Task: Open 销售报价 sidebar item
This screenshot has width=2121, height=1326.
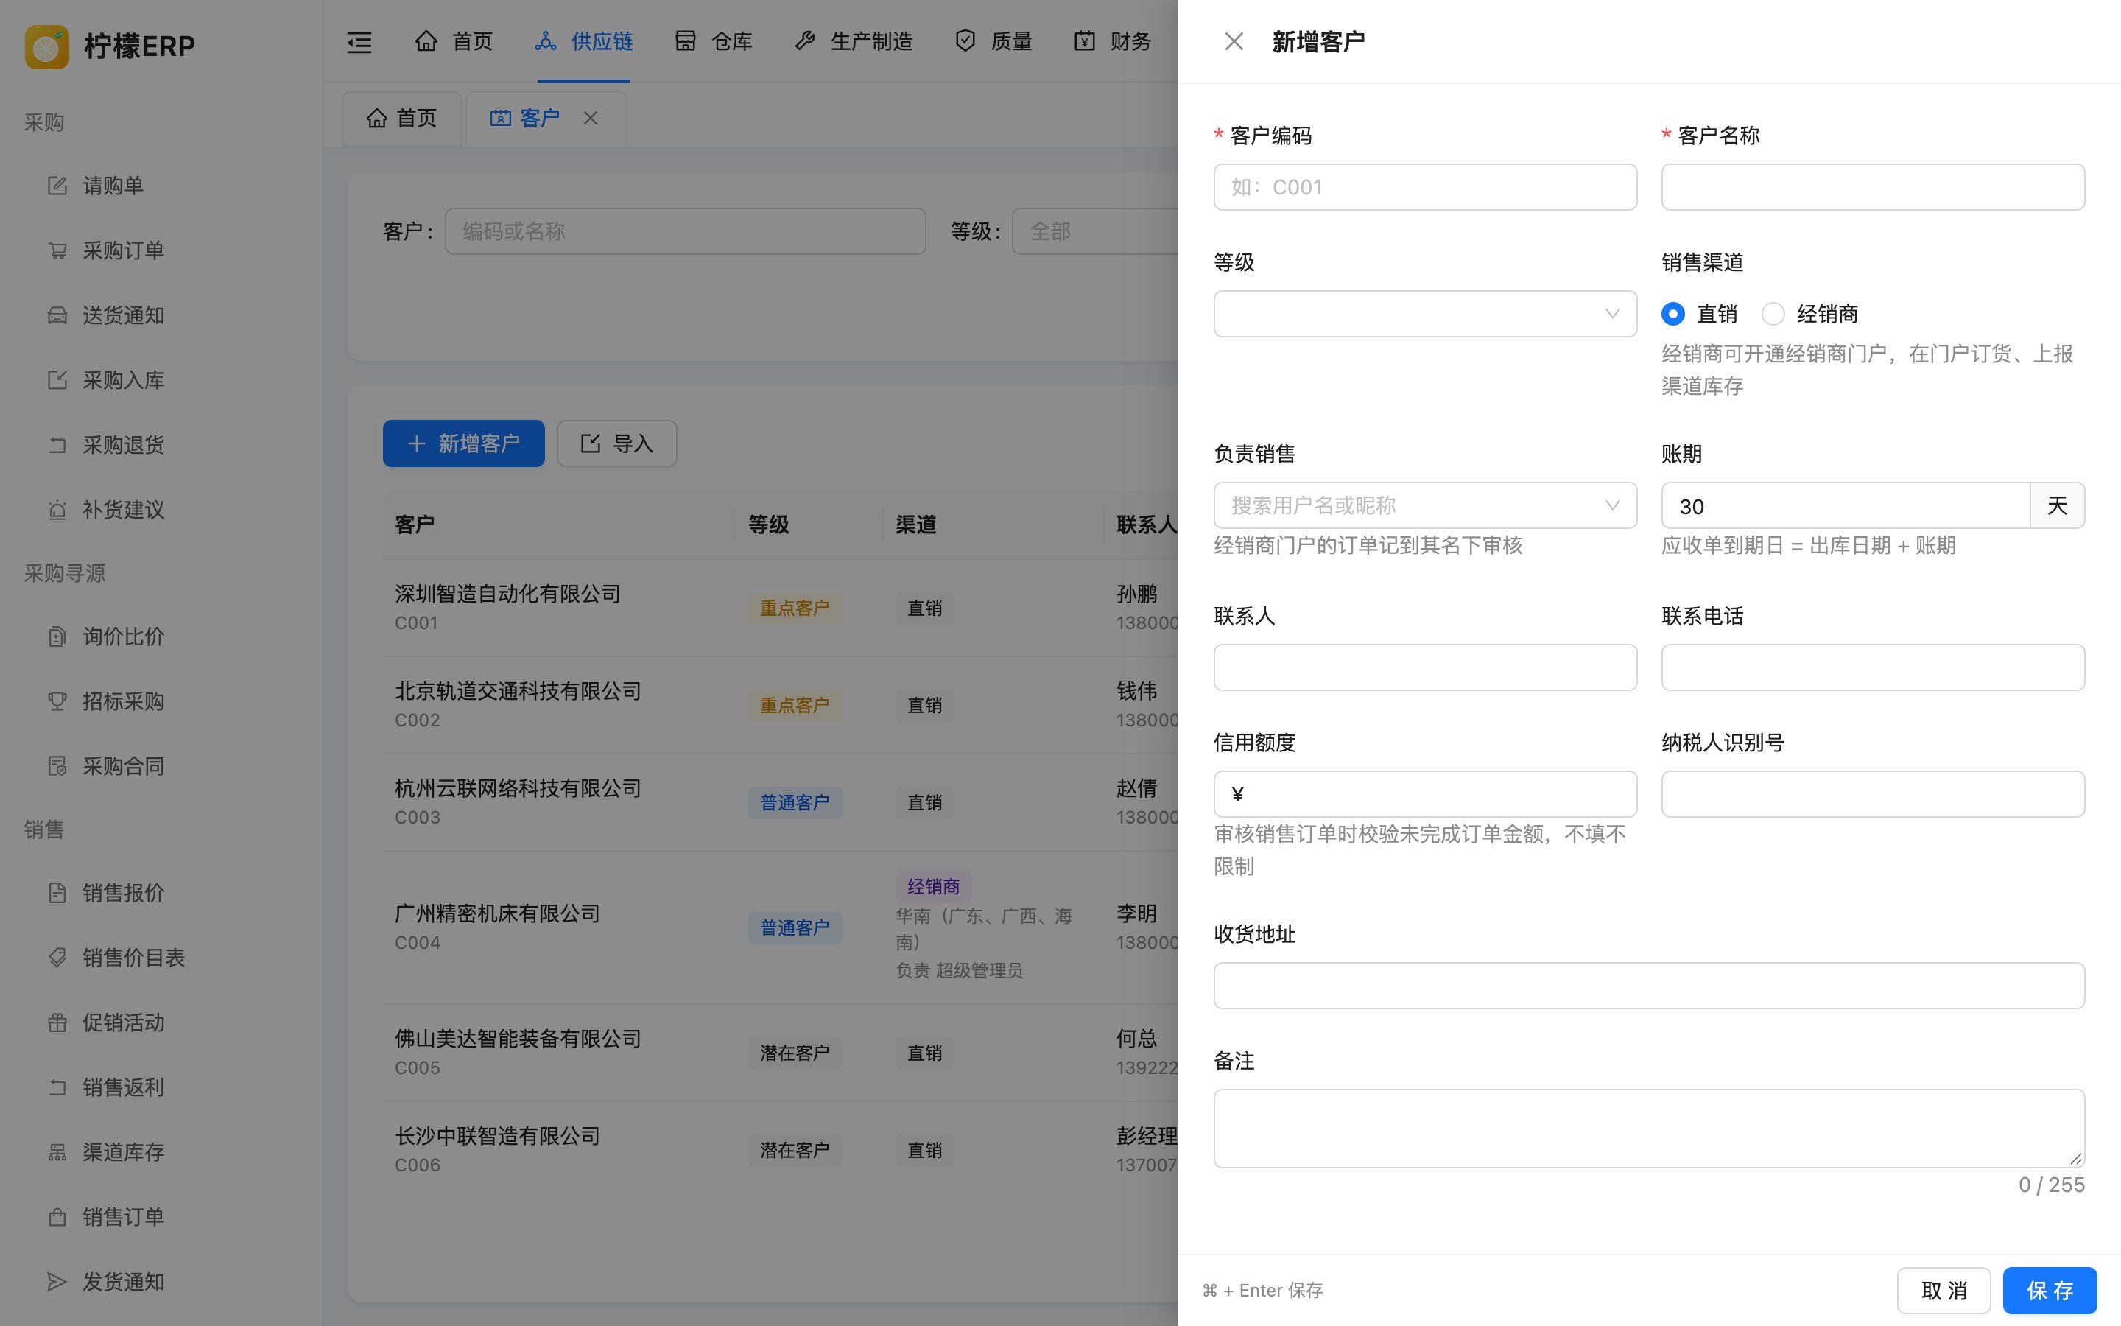Action: point(161,892)
